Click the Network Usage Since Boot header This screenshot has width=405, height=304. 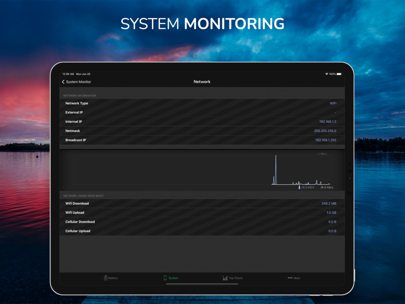coord(83,196)
